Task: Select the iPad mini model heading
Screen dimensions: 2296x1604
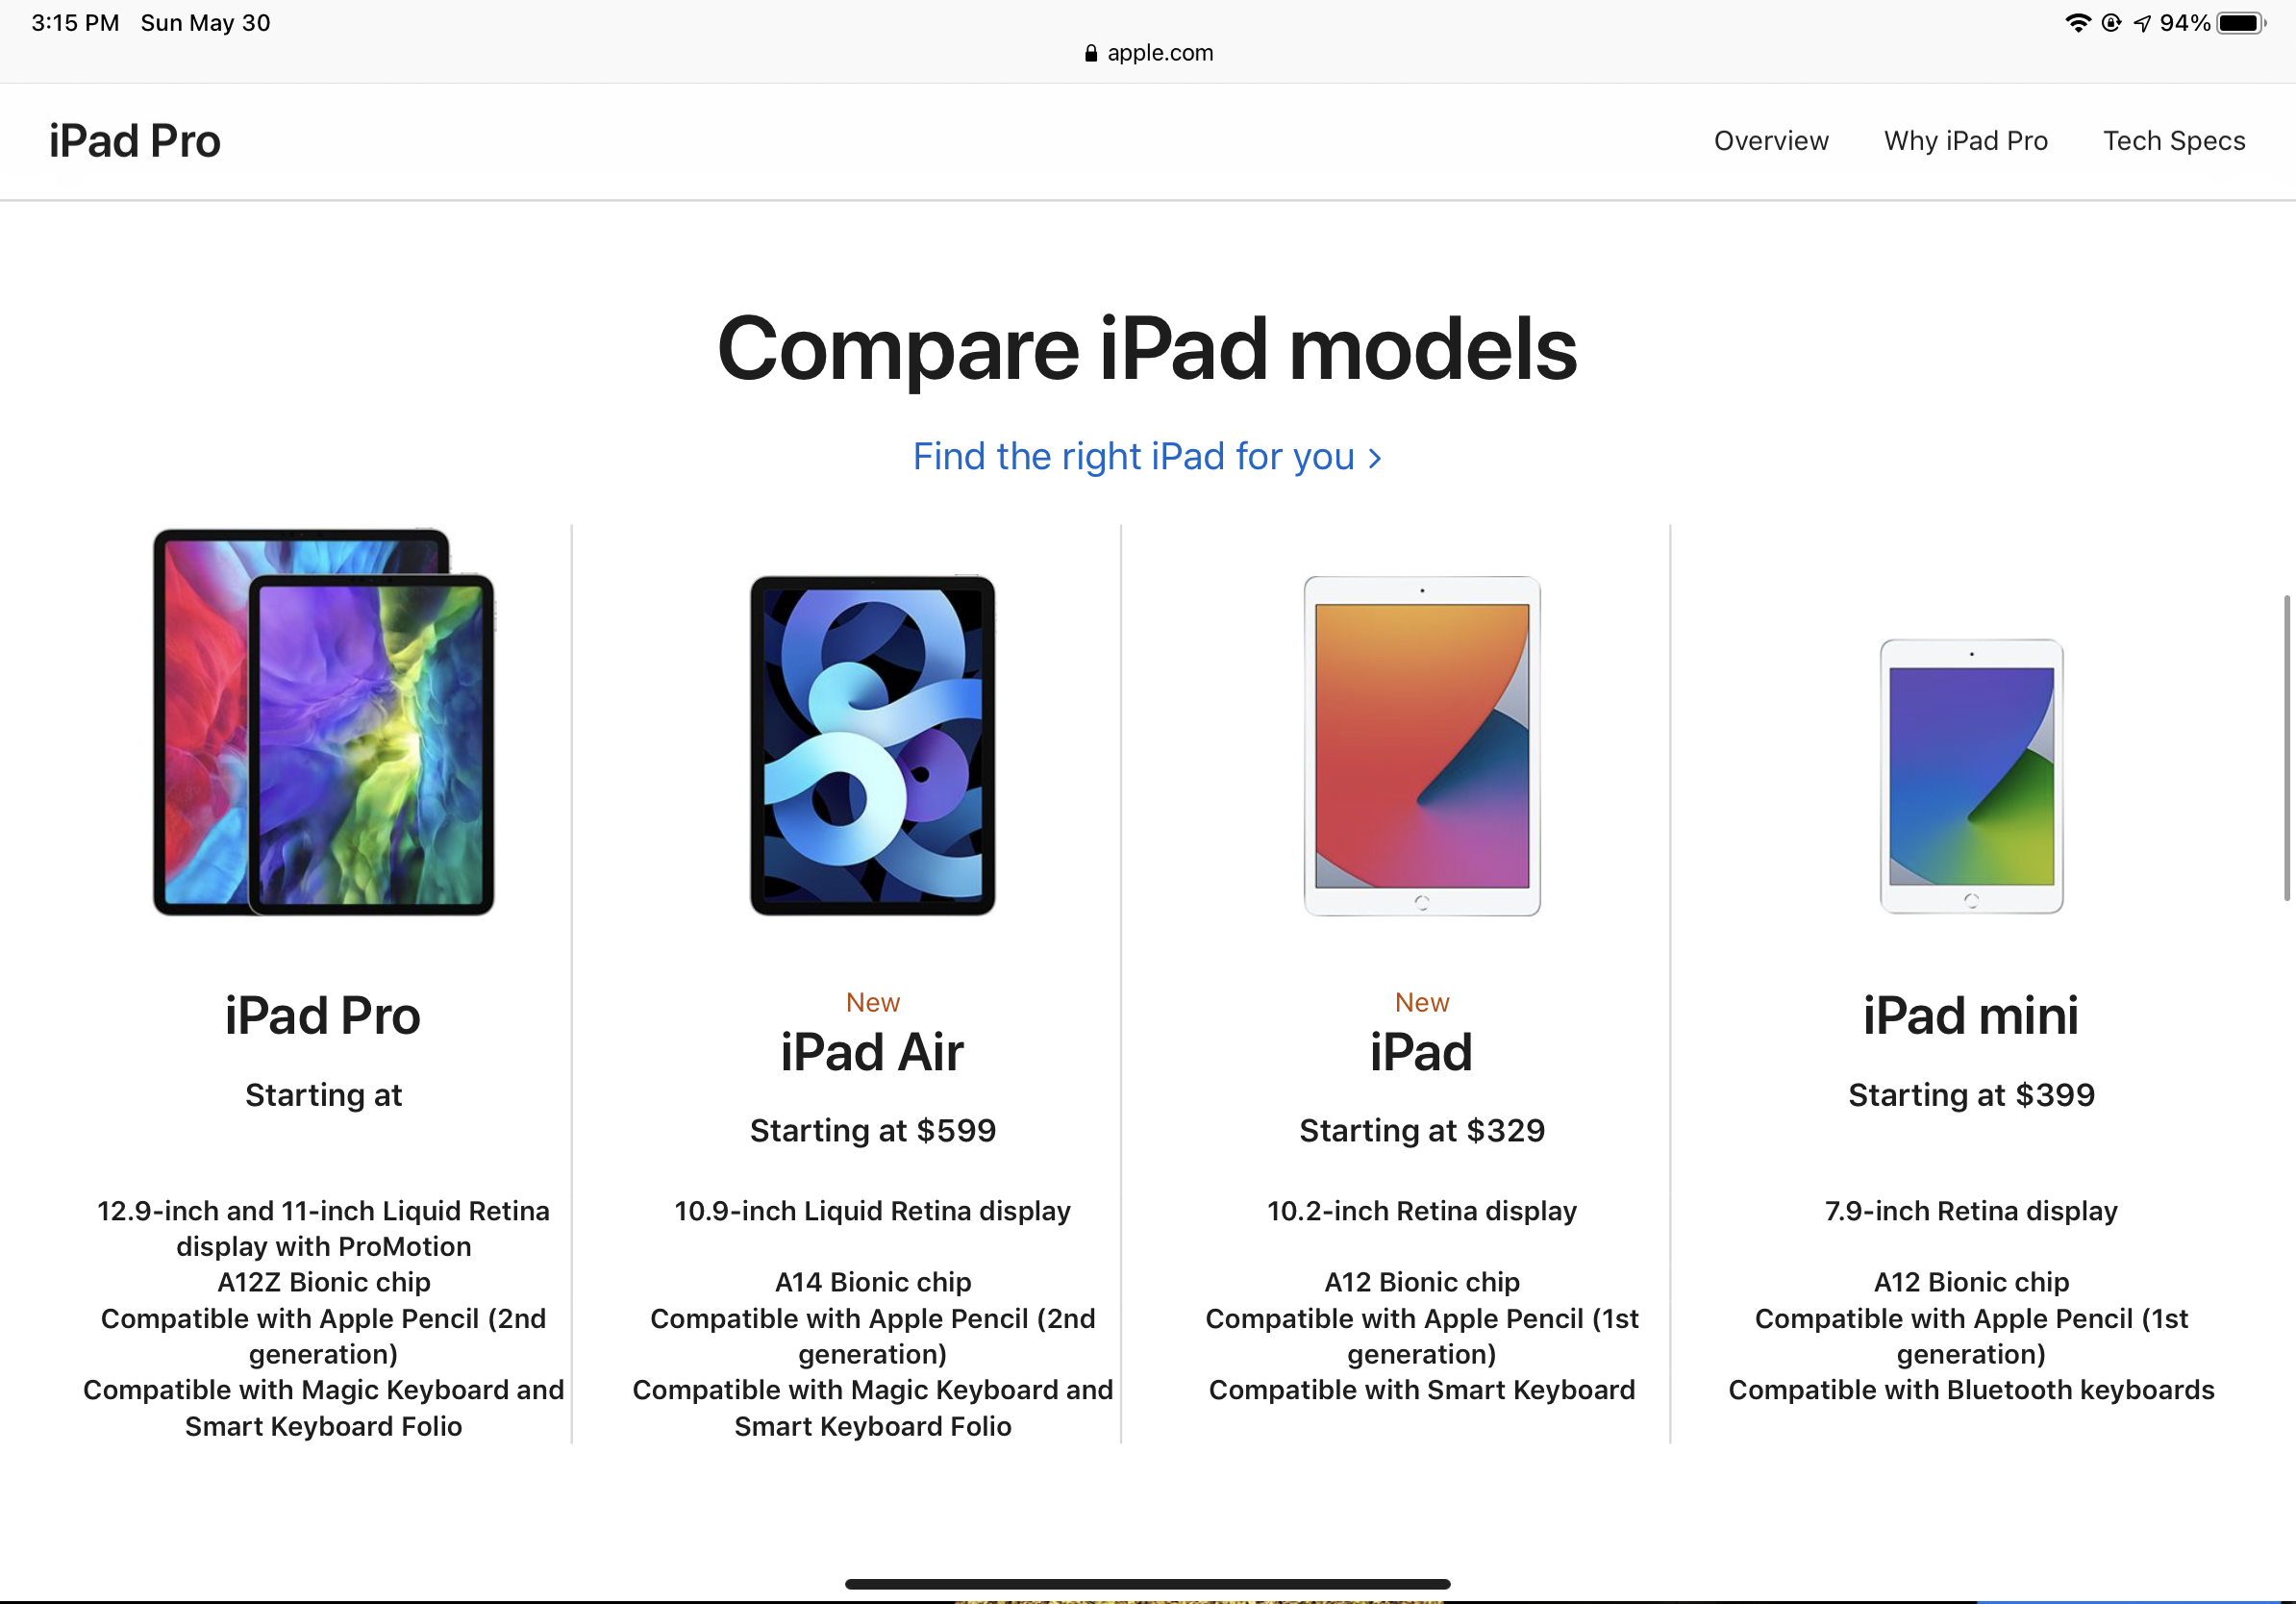Action: [1971, 1016]
